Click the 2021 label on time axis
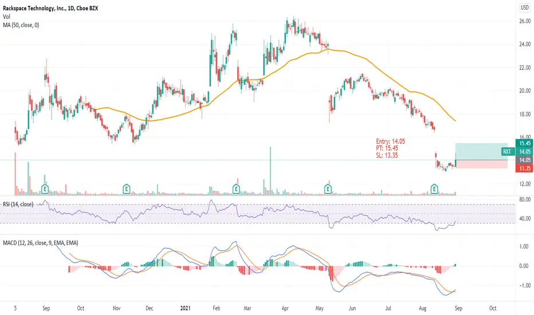The image size is (534, 315). pyautogui.click(x=185, y=308)
